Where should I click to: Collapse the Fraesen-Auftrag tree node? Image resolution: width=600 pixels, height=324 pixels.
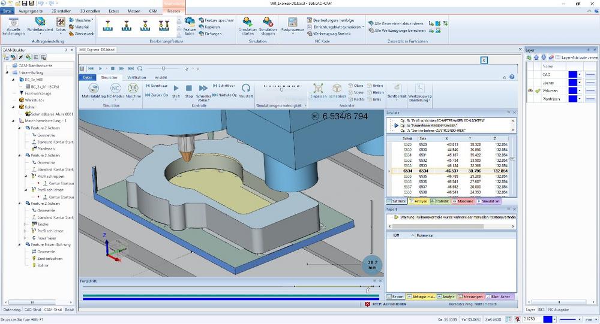tap(7, 72)
